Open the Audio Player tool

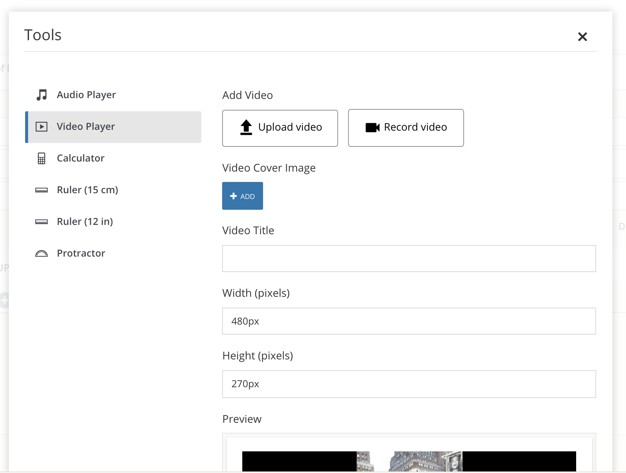pos(86,95)
